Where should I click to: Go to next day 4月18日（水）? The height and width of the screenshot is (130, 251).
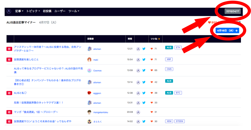(x=227, y=31)
